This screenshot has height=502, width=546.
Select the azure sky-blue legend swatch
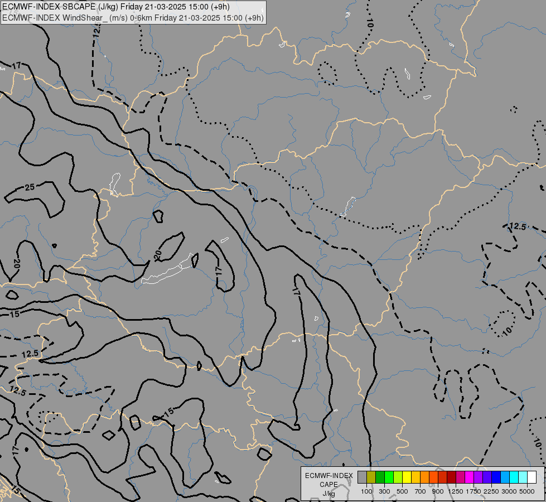click(505, 477)
